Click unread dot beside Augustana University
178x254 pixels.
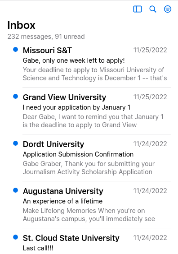point(15,190)
